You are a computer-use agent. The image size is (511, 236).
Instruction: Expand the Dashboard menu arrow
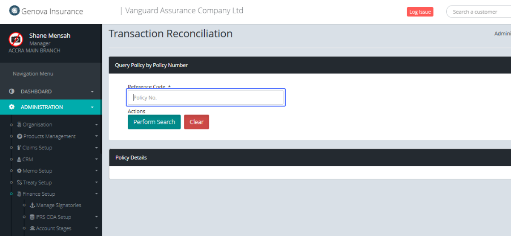pos(92,92)
